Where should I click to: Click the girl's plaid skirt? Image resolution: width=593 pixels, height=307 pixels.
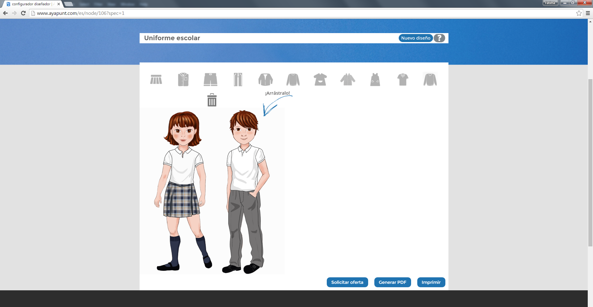pyautogui.click(x=181, y=200)
